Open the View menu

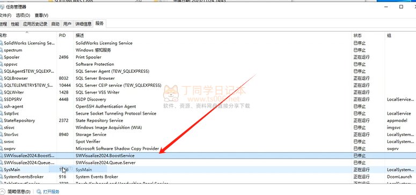coord(41,16)
